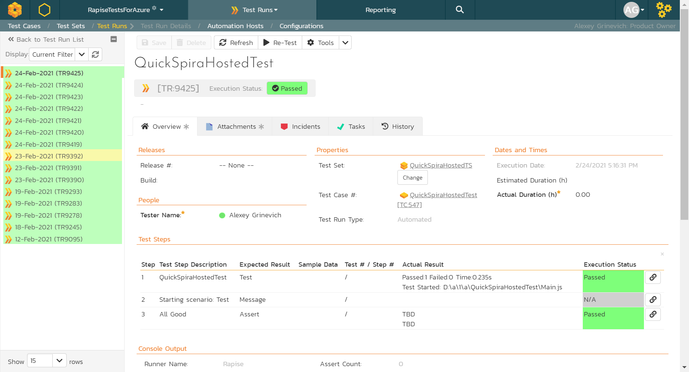Click the Alexey Grinevich tester name
Viewport: 689px width, 372px height.
click(x=255, y=215)
